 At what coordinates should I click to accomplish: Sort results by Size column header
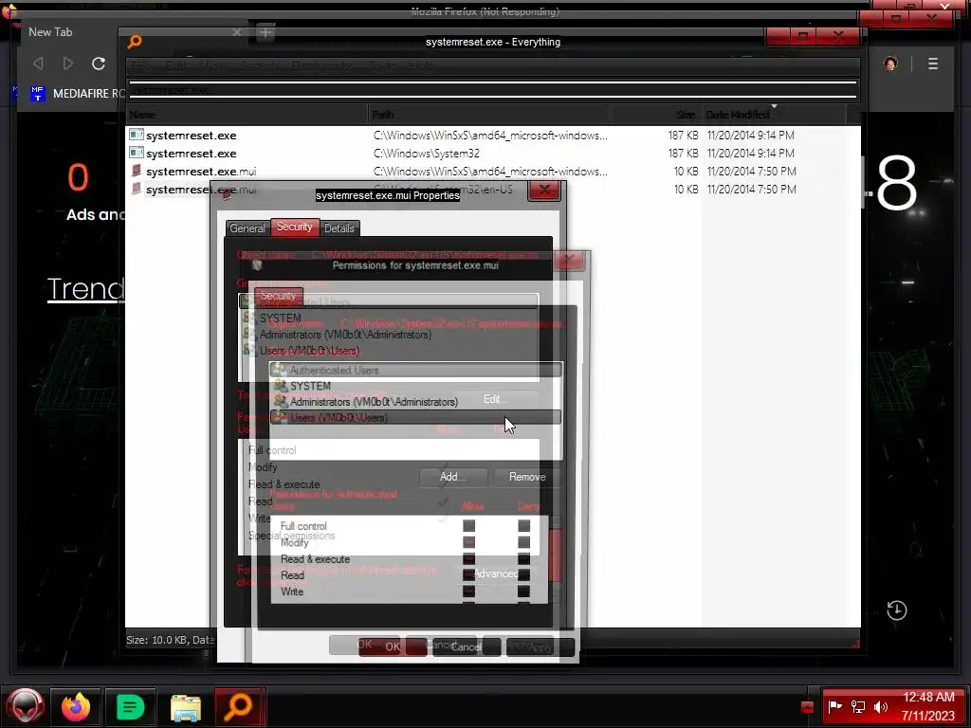[656, 115]
